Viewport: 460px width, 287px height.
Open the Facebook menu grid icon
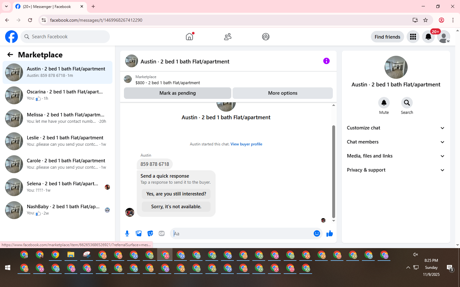click(x=413, y=37)
